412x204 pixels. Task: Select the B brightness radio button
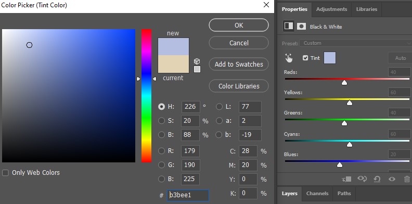[161, 135]
